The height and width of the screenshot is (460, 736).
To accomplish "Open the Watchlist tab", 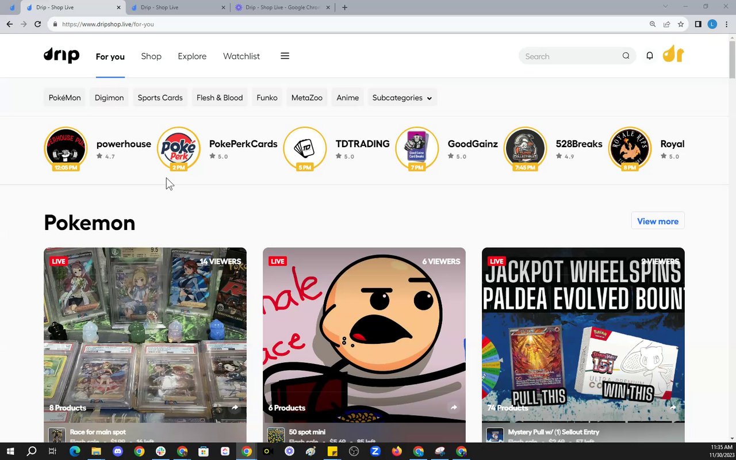I will coord(241,56).
